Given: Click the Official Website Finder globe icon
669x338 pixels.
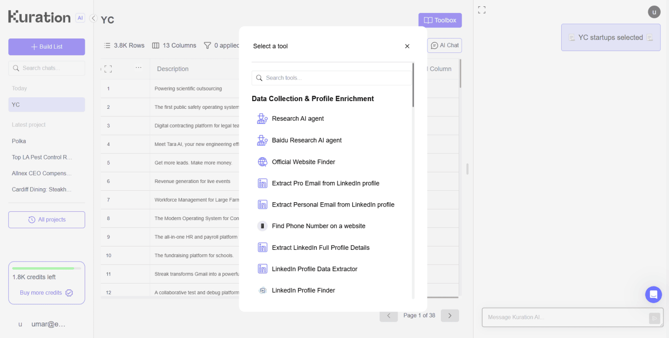Looking at the screenshot, I should [262, 162].
